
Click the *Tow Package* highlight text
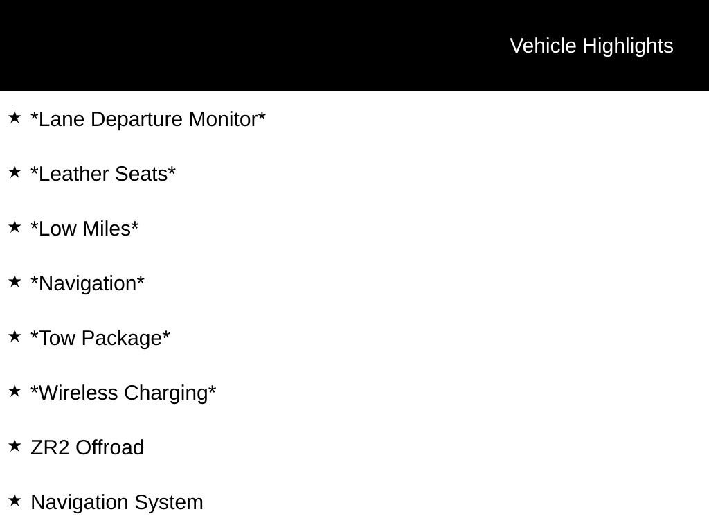tap(100, 339)
